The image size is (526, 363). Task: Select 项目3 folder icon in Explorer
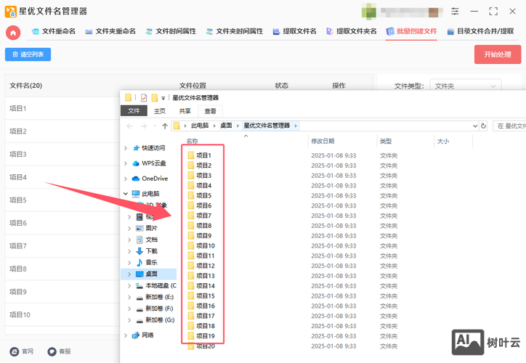click(x=191, y=175)
